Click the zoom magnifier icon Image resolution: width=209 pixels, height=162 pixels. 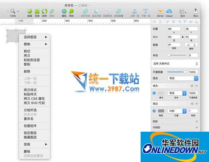13,11
